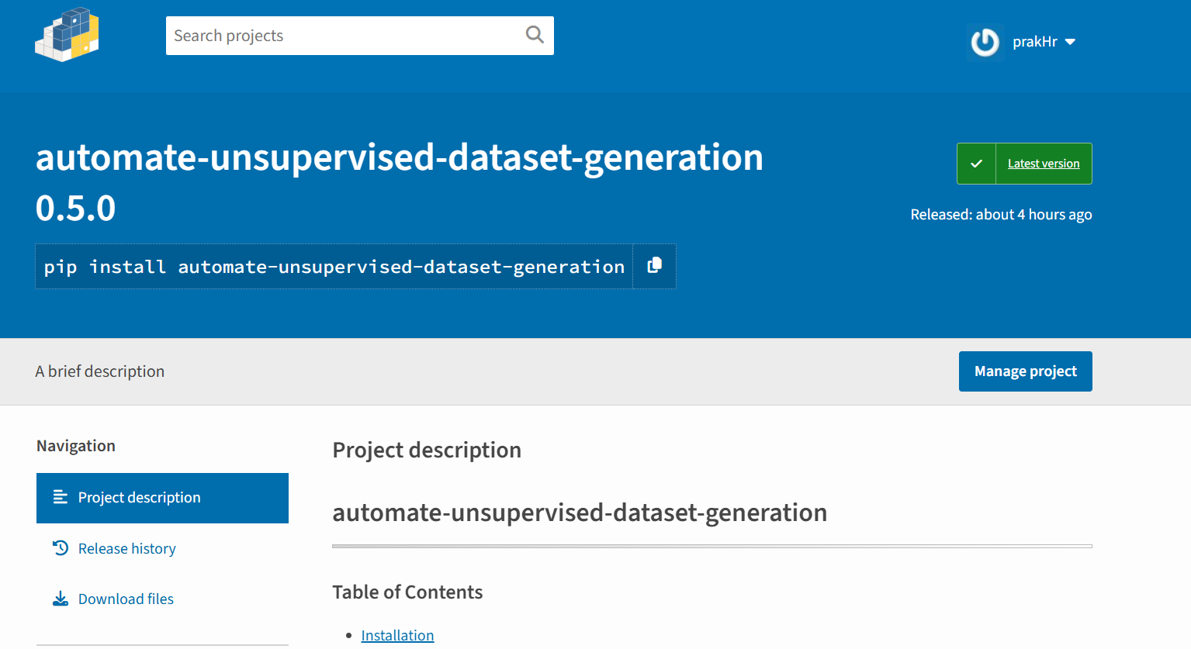Screen dimensions: 1191x649
Task: Click the Download files arrow icon
Action: [x=61, y=599]
